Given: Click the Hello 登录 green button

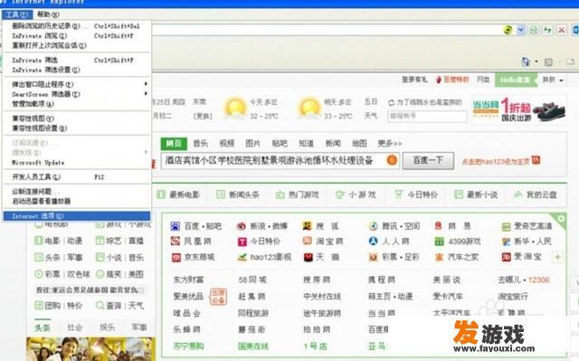Looking at the screenshot, I should point(516,80).
